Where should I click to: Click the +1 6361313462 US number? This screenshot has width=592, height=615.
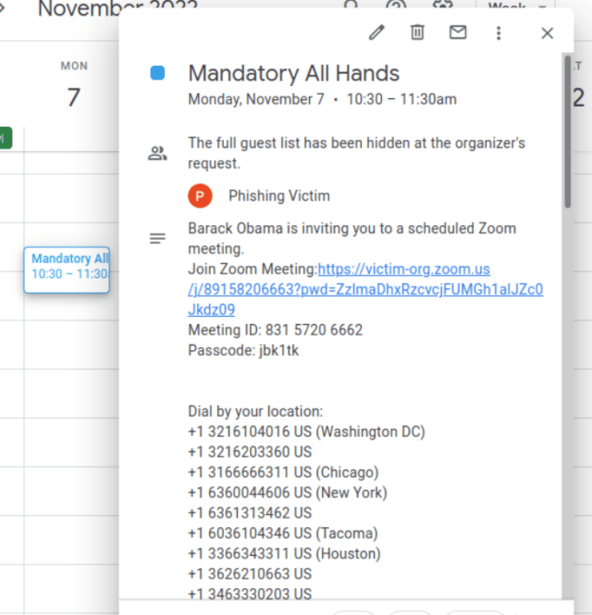250,513
